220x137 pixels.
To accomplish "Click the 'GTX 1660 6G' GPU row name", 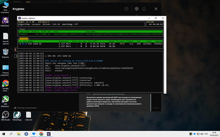I will coord(35,44).
